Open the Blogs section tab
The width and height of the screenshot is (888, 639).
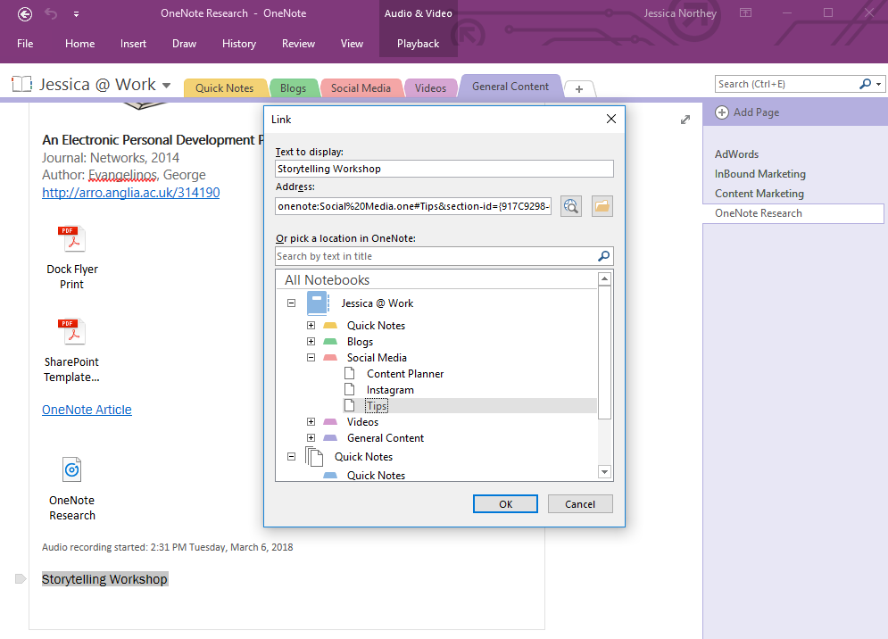click(294, 87)
